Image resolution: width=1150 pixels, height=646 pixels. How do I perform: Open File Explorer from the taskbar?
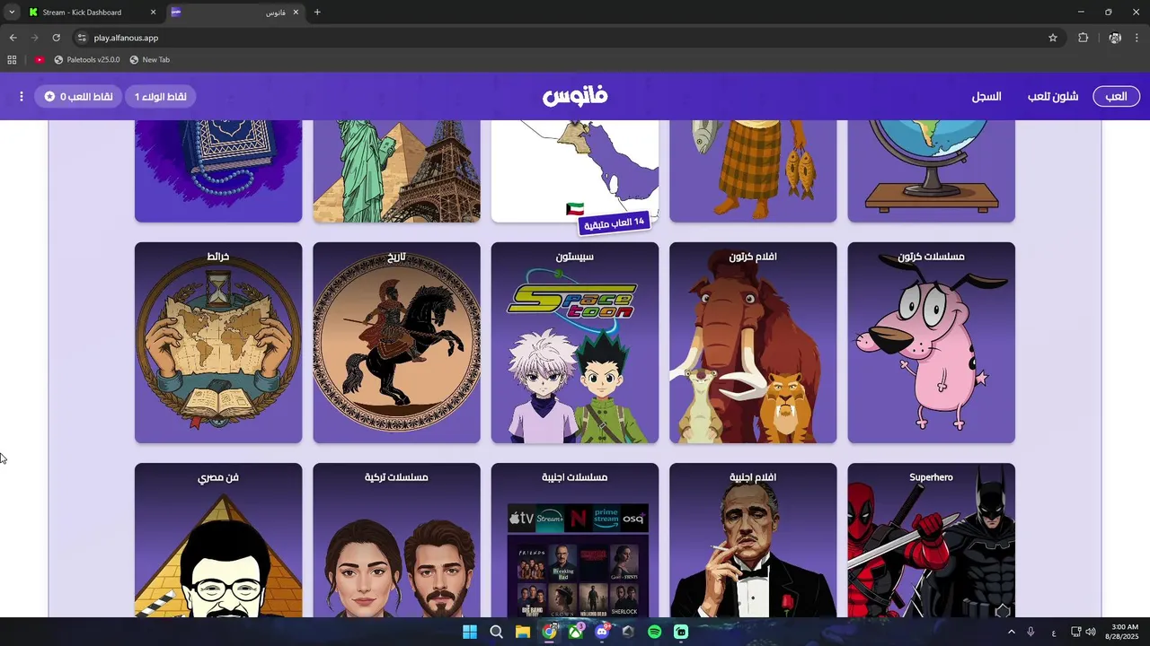click(523, 632)
